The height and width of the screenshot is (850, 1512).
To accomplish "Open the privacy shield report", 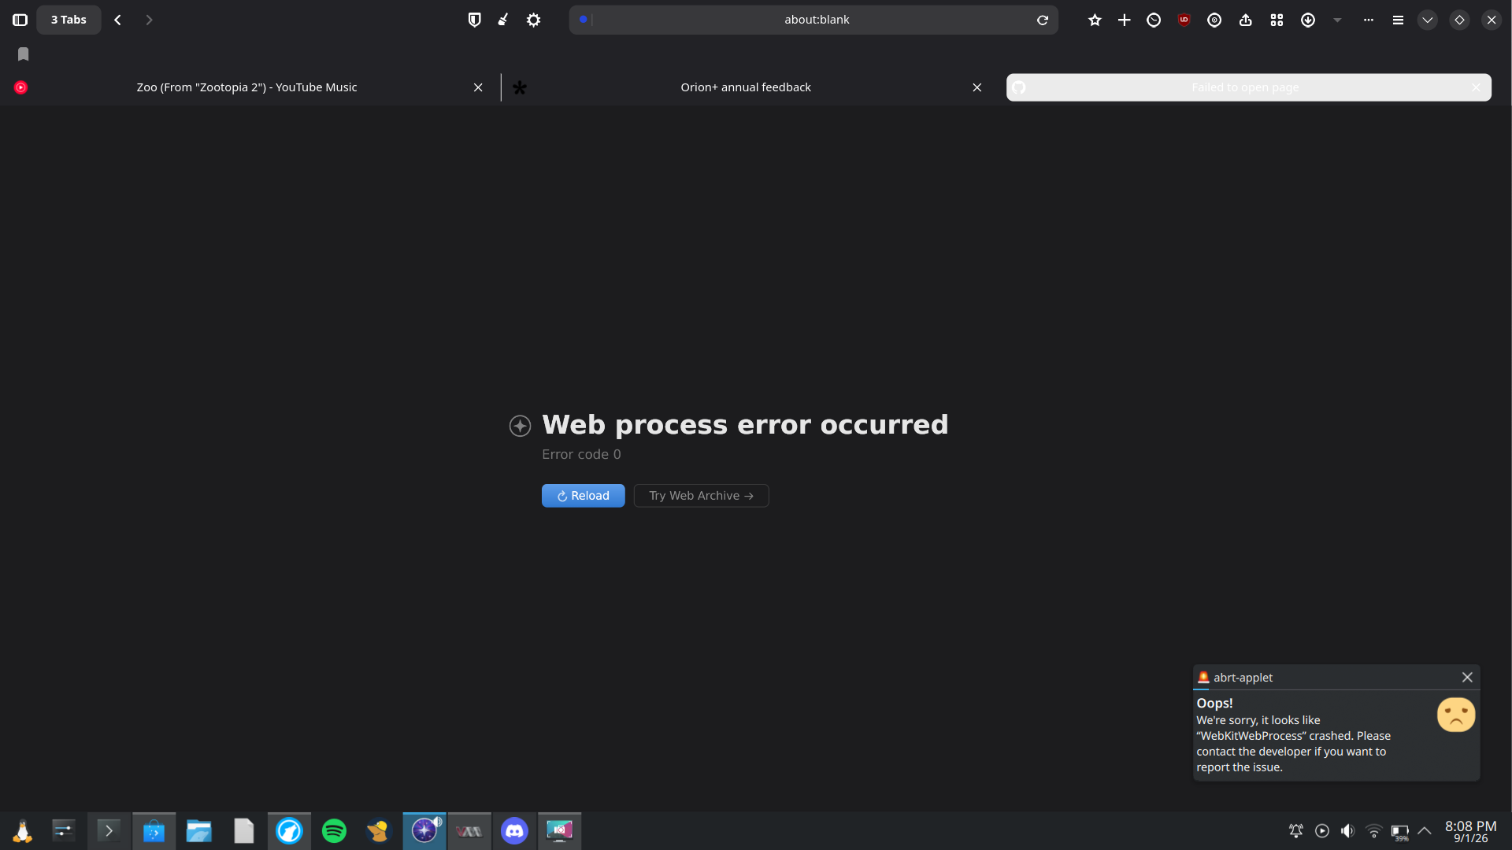I will (x=474, y=20).
